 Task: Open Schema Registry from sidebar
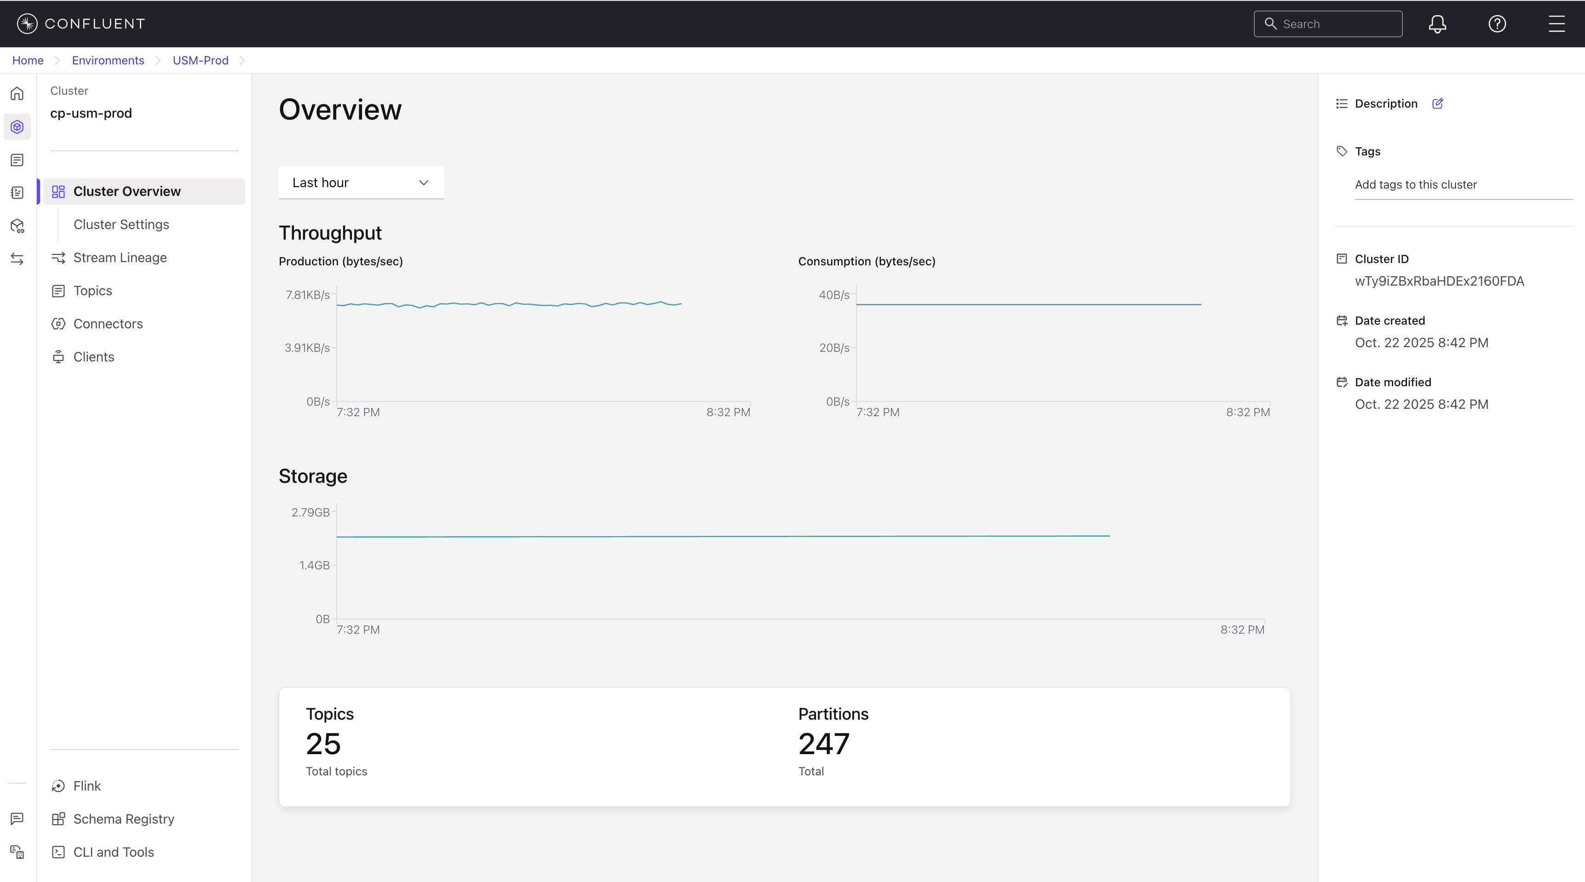pyautogui.click(x=124, y=819)
